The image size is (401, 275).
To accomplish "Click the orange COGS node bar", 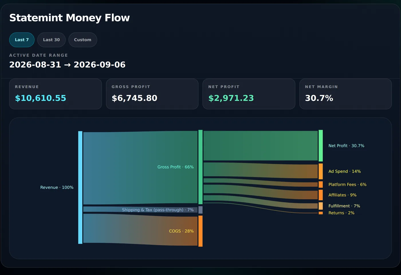I will click(x=200, y=231).
